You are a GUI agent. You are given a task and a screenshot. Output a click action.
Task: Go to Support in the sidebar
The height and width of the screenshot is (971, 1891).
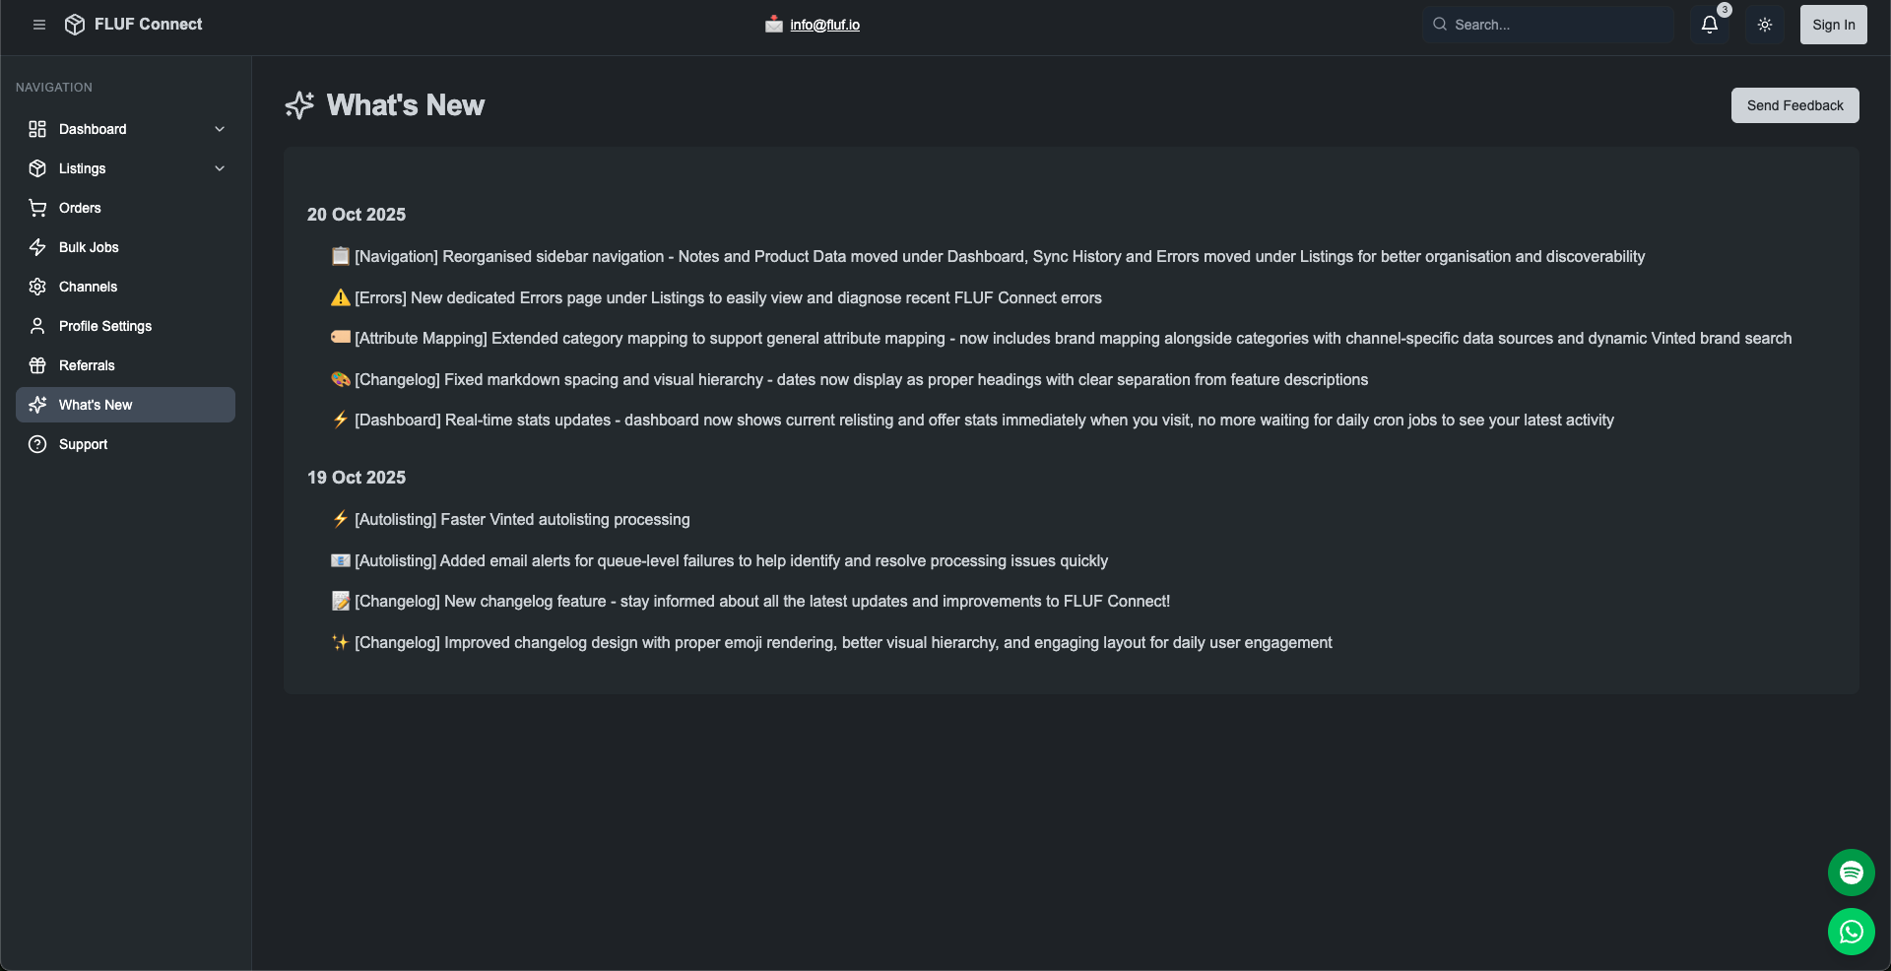tap(84, 444)
